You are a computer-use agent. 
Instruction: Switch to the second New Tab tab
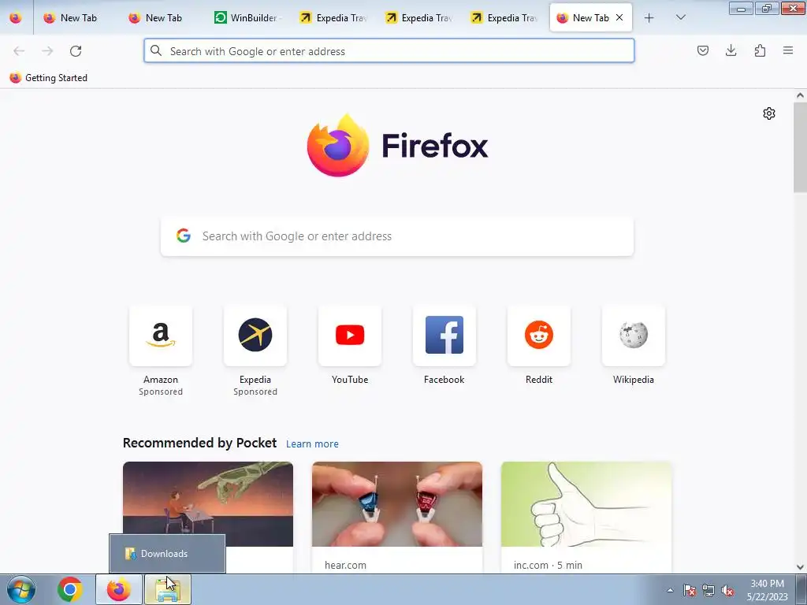point(162,18)
